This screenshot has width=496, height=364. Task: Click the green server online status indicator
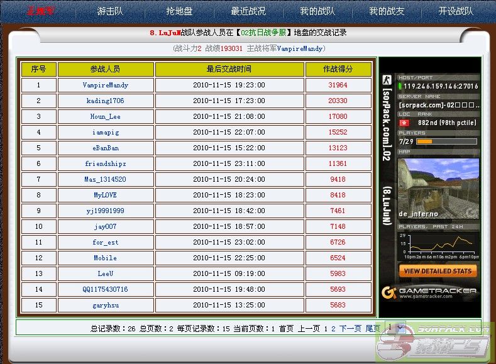click(x=400, y=86)
